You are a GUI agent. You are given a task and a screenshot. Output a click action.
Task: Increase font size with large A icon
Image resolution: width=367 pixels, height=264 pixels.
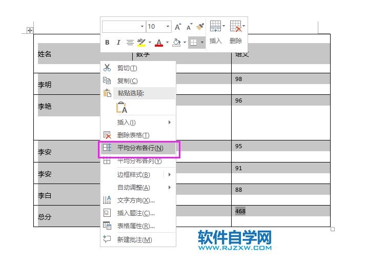pos(178,27)
